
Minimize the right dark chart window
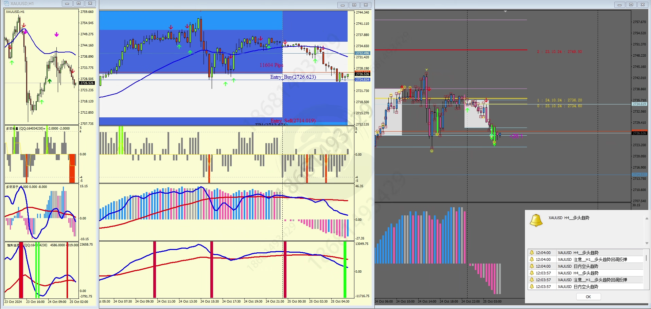pyautogui.click(x=619, y=4)
